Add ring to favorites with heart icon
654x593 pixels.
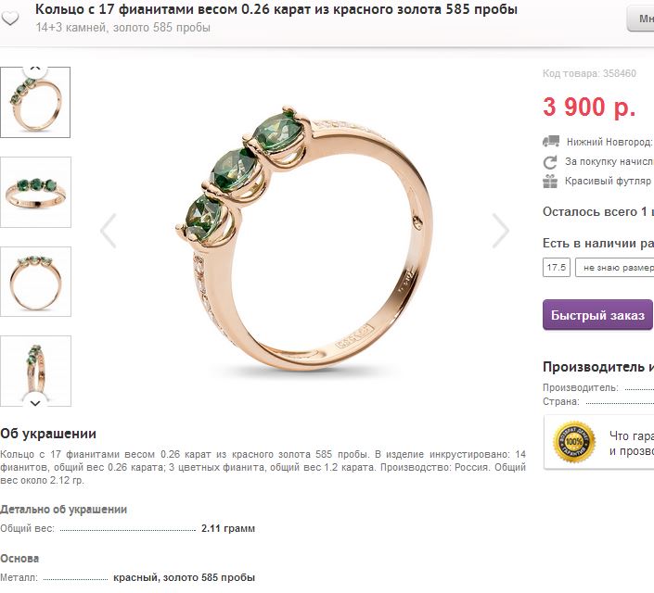click(10, 19)
